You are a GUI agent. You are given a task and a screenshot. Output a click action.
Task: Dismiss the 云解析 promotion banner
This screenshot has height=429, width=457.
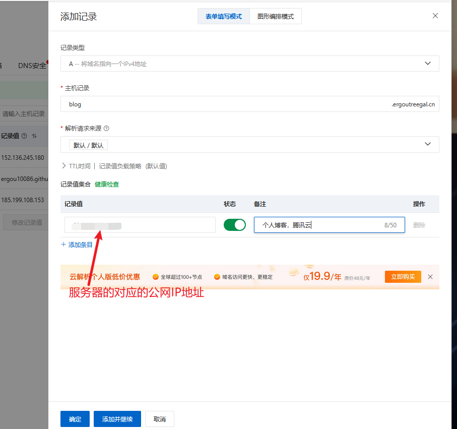430,277
